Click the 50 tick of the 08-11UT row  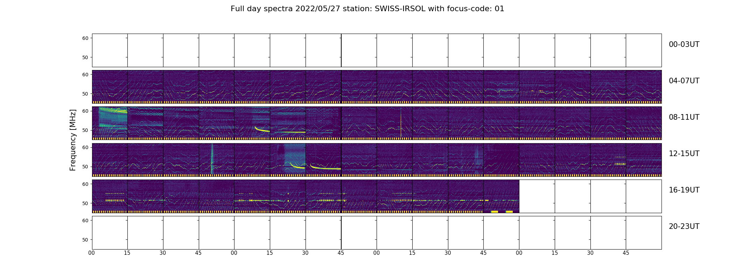pos(85,130)
